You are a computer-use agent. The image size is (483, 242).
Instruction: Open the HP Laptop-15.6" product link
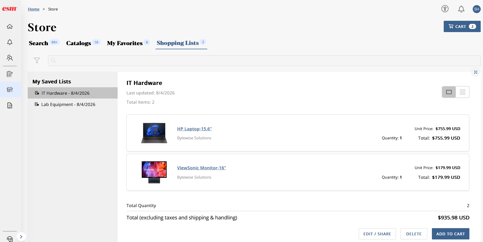(x=194, y=129)
